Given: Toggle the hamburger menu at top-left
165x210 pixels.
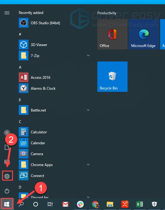Looking at the screenshot, I should (x=7, y=13).
